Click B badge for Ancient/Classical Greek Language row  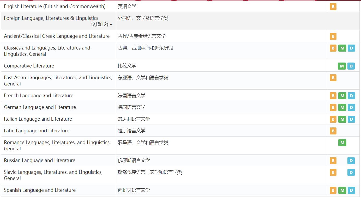(333, 36)
